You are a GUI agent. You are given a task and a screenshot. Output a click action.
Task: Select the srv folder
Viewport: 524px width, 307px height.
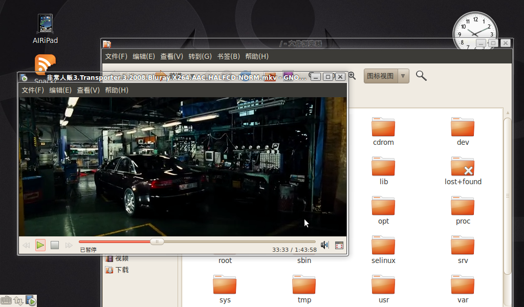click(463, 250)
